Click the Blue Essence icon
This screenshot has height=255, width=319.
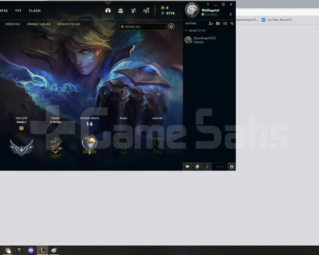coord(163,13)
